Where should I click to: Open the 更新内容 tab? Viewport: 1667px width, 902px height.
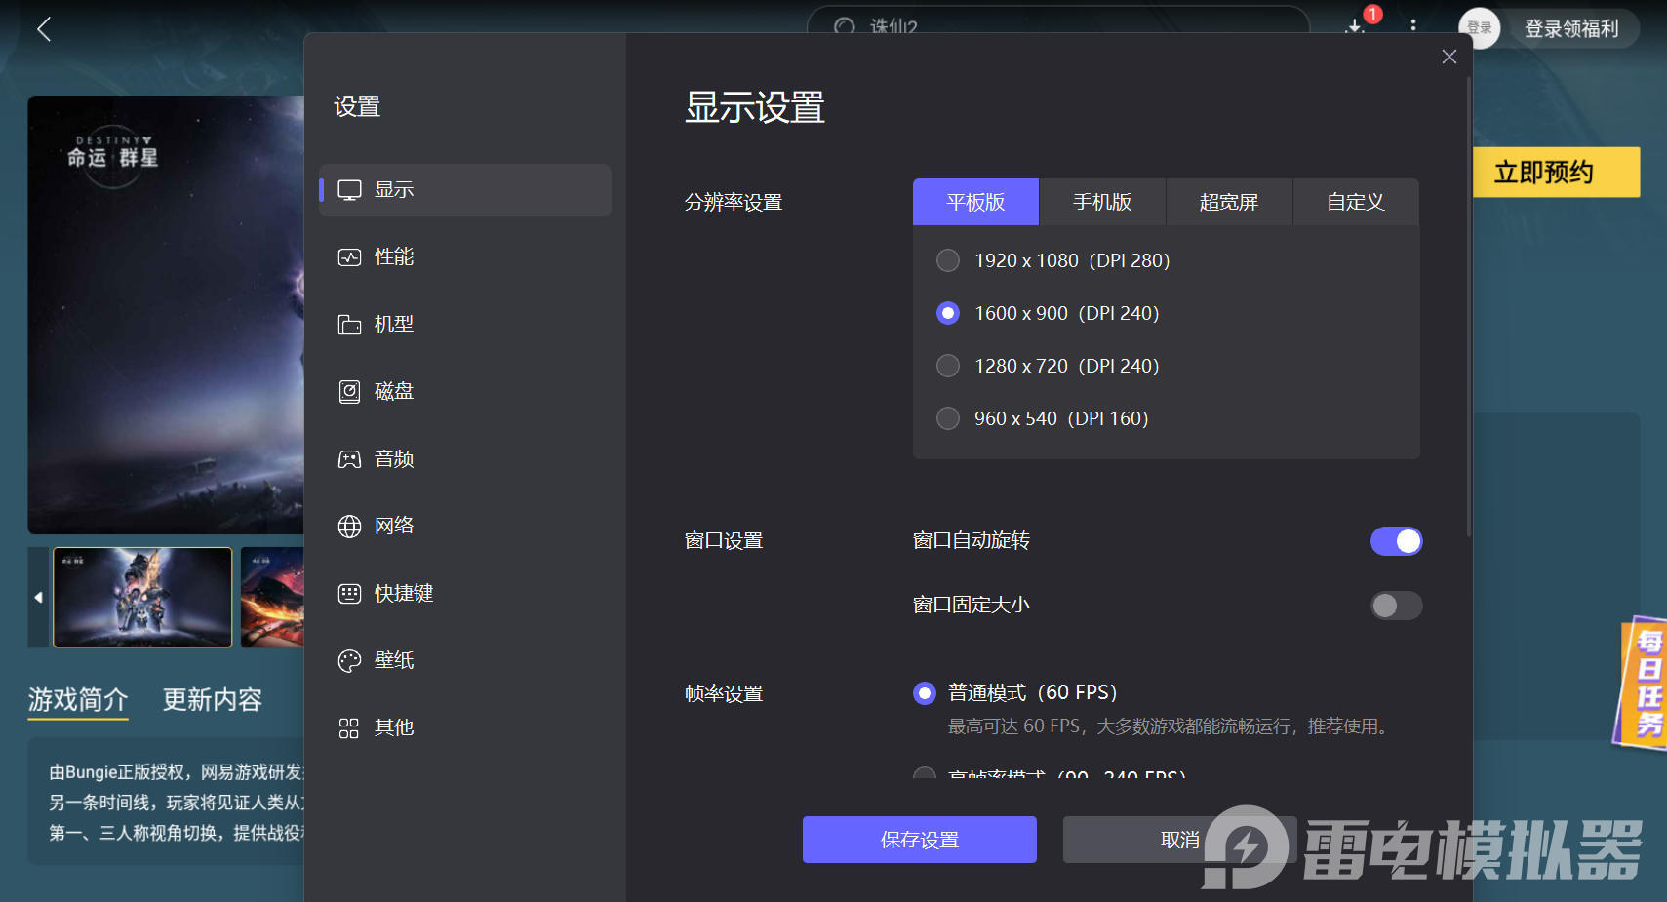(x=213, y=700)
